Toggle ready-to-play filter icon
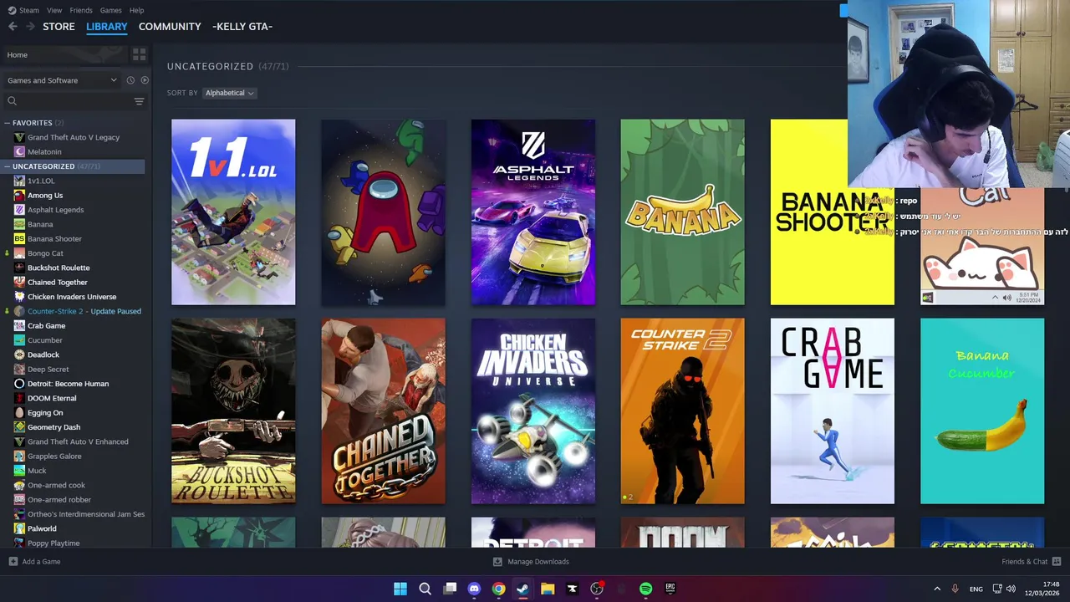The width and height of the screenshot is (1070, 602). (145, 80)
